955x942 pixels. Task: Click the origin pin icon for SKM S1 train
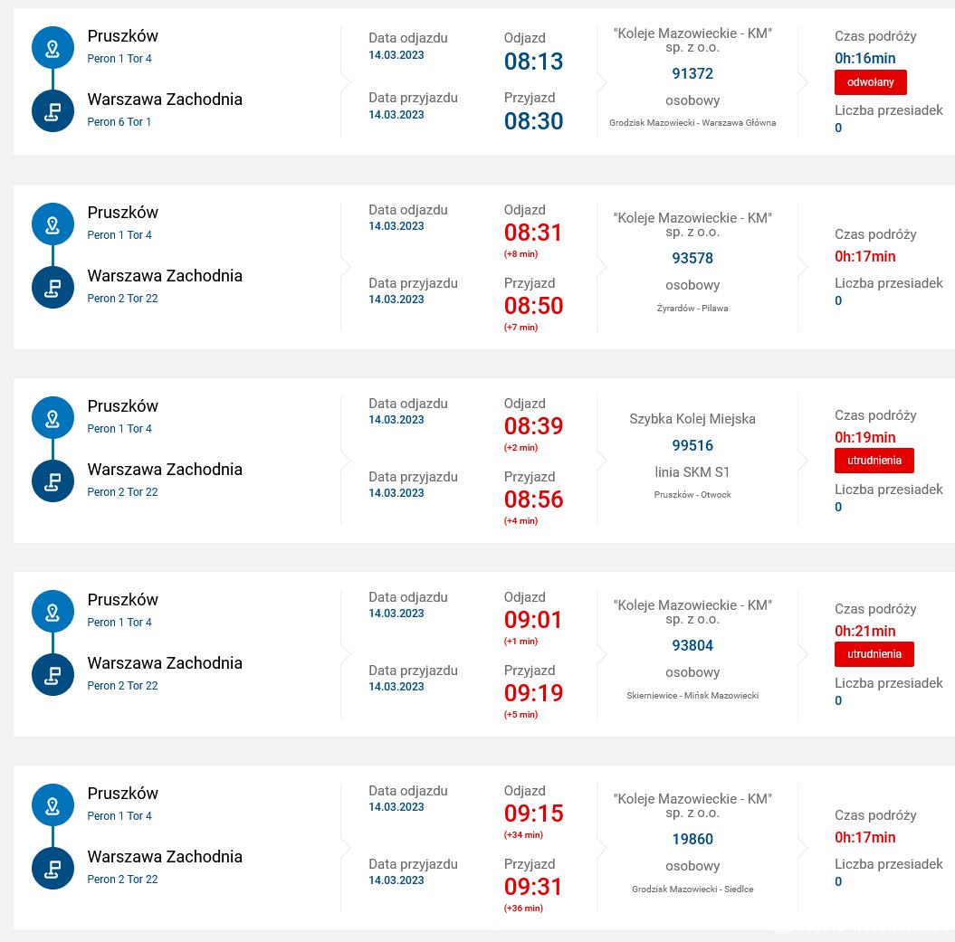53,418
